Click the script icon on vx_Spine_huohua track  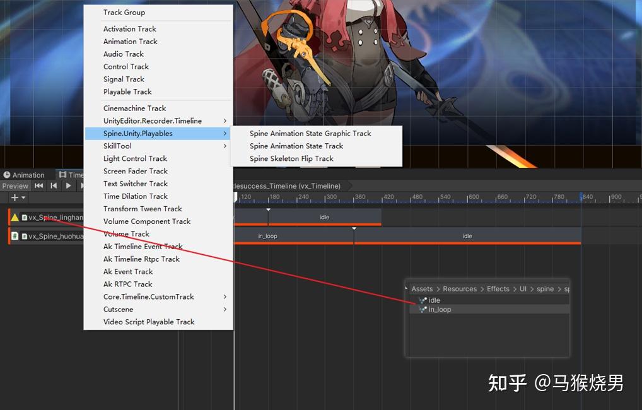coord(15,236)
